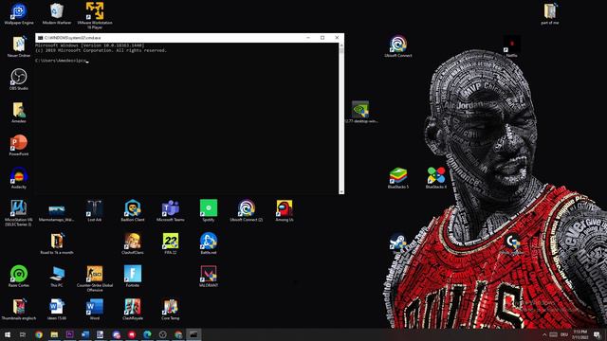Open Google Chrome next to Task View on taskbar
607x341 pixels.
pyautogui.click(x=39, y=334)
